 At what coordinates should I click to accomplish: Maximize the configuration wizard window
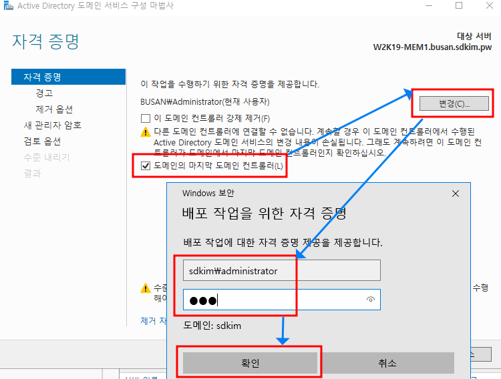point(459,5)
